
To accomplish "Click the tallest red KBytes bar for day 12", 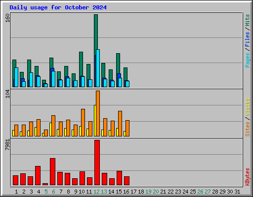I will point(97,163).
